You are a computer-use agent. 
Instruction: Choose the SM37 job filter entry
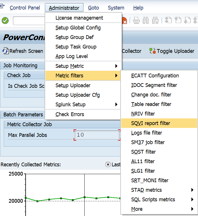pyautogui.click(x=148, y=142)
